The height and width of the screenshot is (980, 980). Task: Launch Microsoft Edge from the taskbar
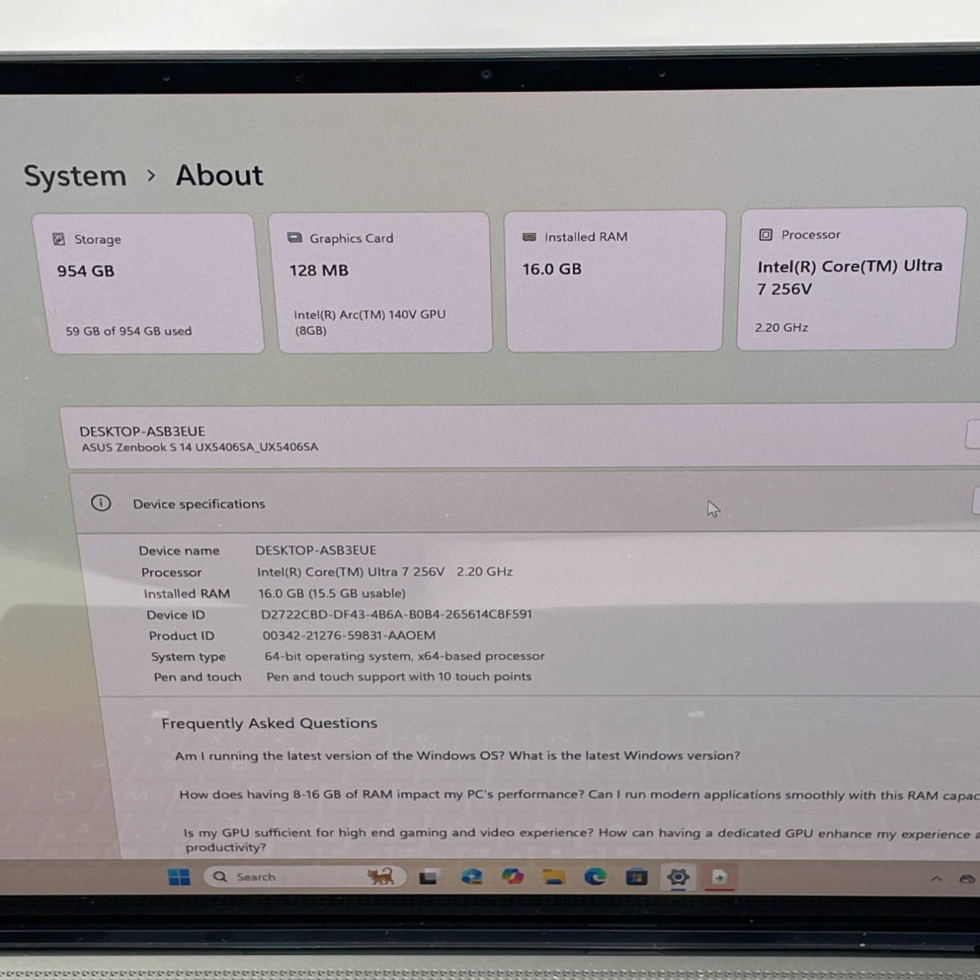(595, 876)
